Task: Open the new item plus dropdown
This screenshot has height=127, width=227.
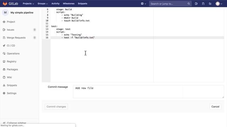Action: (144, 4)
